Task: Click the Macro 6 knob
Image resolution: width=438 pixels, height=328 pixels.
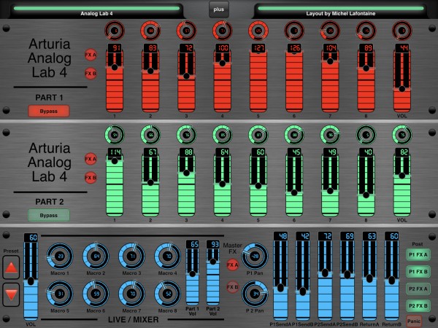Action: point(96,294)
